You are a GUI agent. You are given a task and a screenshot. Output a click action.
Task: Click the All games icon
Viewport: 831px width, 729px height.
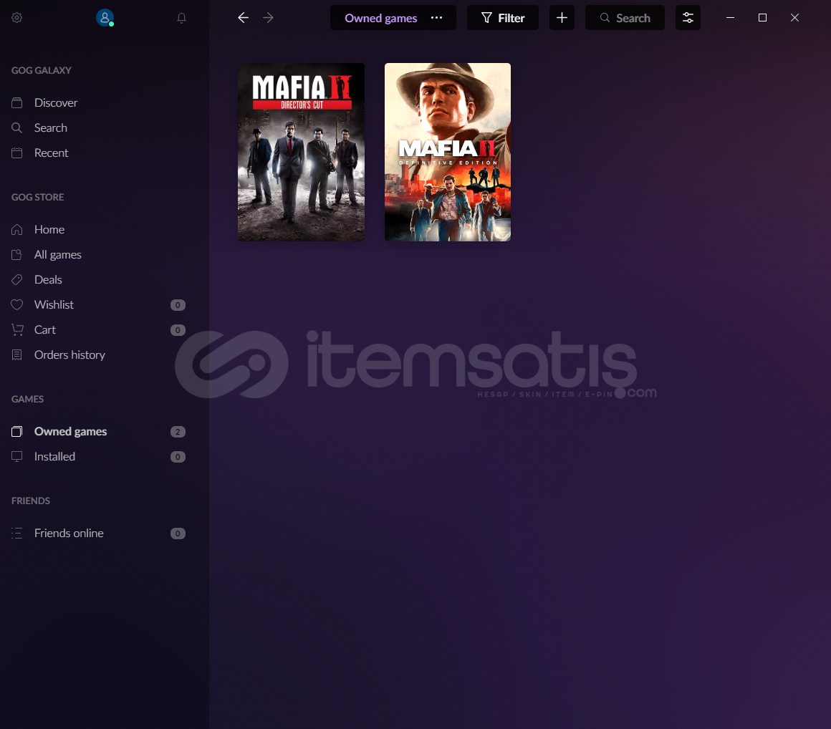pyautogui.click(x=17, y=255)
